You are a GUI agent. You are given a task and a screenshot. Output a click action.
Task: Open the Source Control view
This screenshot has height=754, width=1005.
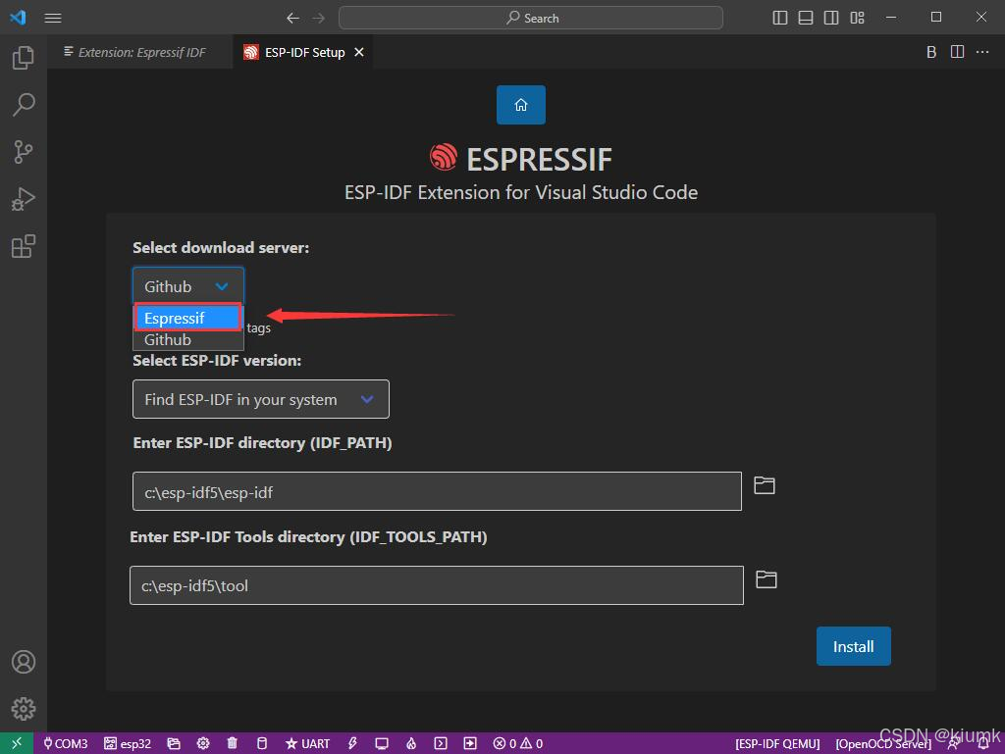[24, 152]
